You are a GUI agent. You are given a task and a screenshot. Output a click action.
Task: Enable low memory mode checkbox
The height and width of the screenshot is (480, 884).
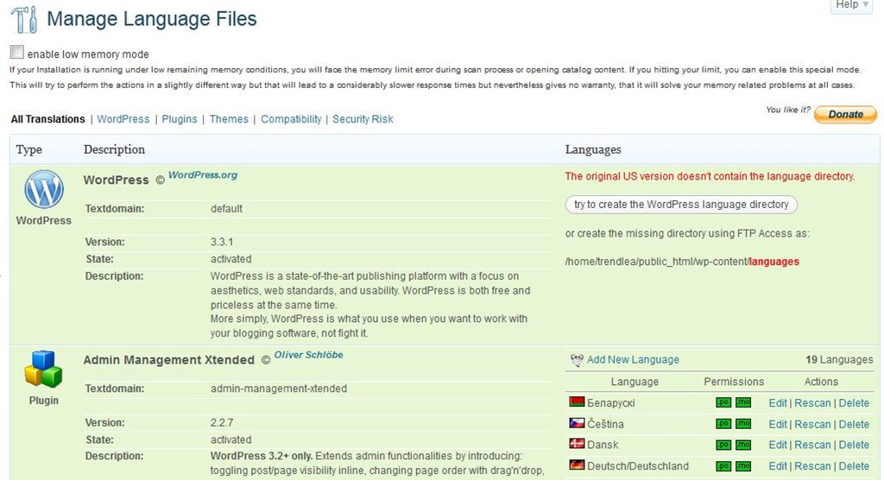17,53
